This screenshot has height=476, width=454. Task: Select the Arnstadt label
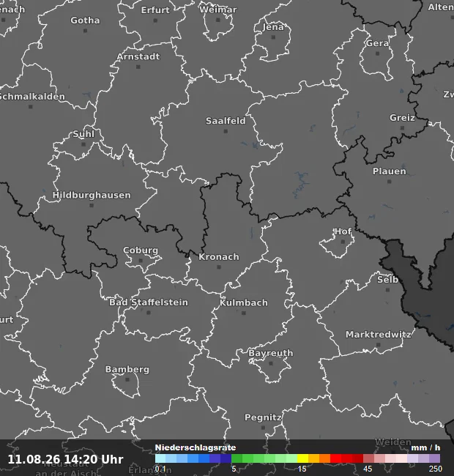coord(138,56)
